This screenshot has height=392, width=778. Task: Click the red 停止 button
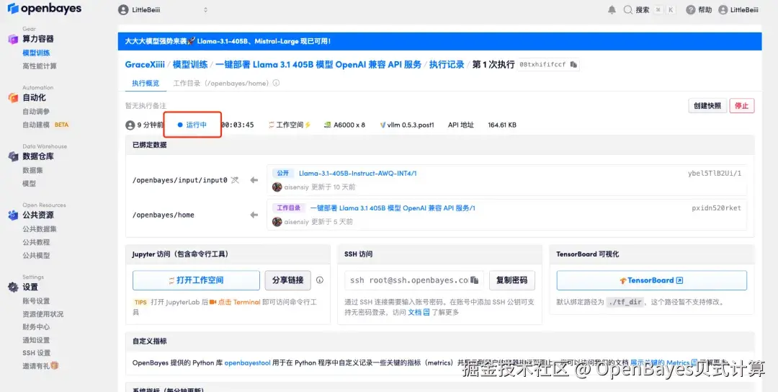pos(742,106)
